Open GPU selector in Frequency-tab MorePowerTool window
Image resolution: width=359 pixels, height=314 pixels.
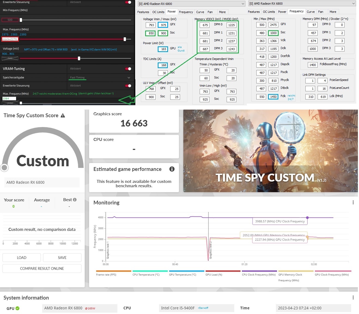click(x=302, y=4)
